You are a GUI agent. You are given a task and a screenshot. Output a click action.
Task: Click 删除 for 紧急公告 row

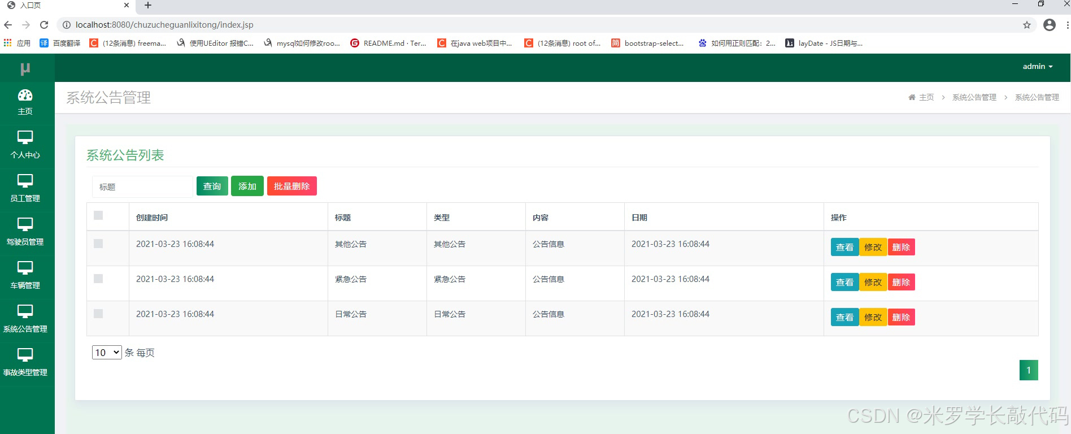[x=901, y=282]
